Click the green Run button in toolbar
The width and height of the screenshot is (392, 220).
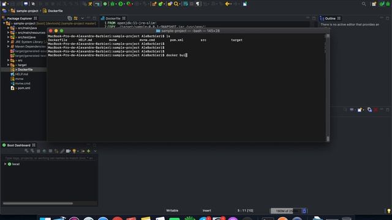tap(121, 4)
